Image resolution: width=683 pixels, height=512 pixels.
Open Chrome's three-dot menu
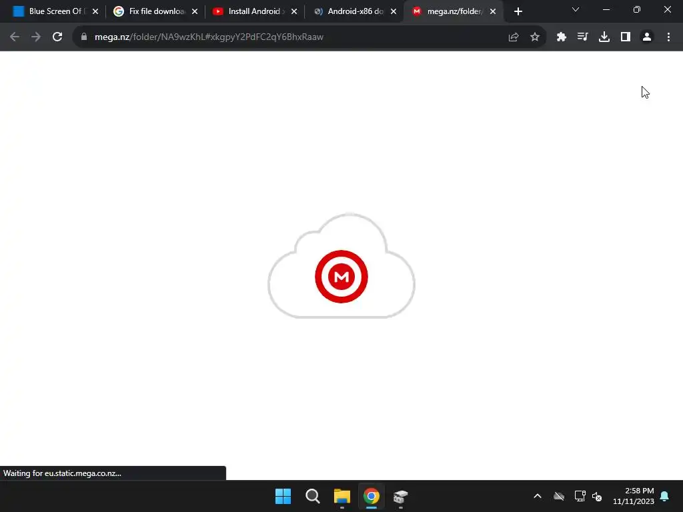668,37
